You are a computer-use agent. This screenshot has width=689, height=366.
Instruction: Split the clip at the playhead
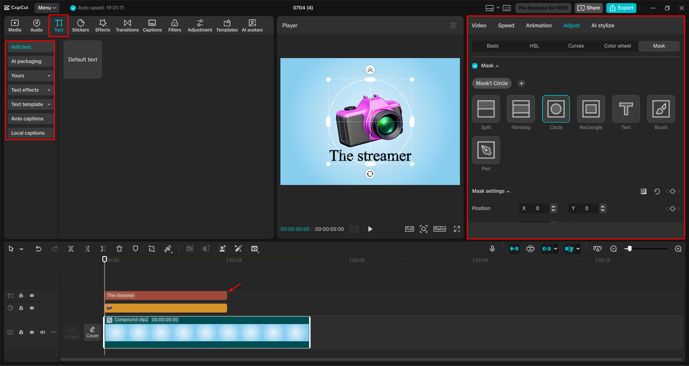tap(71, 248)
